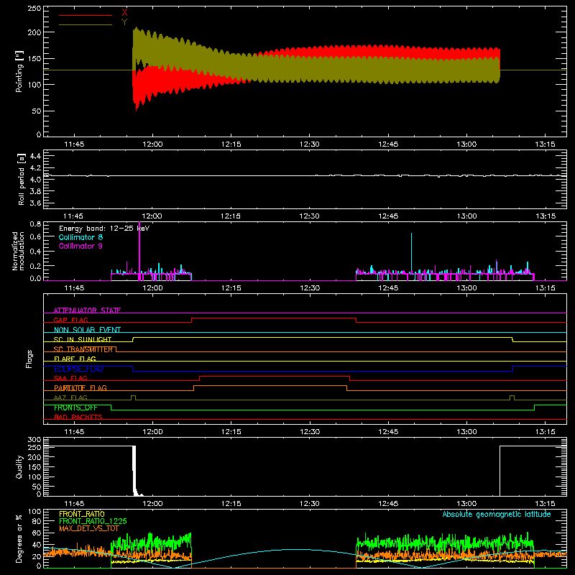Click the 12:15 tick under Roll period plot
The image size is (575, 575).
point(231,216)
